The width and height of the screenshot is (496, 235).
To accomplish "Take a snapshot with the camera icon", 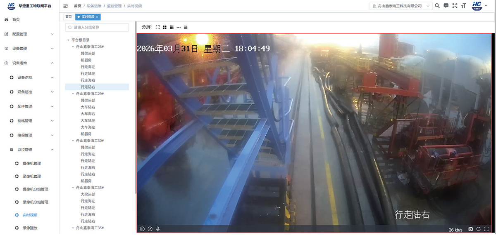I will coord(471,229).
